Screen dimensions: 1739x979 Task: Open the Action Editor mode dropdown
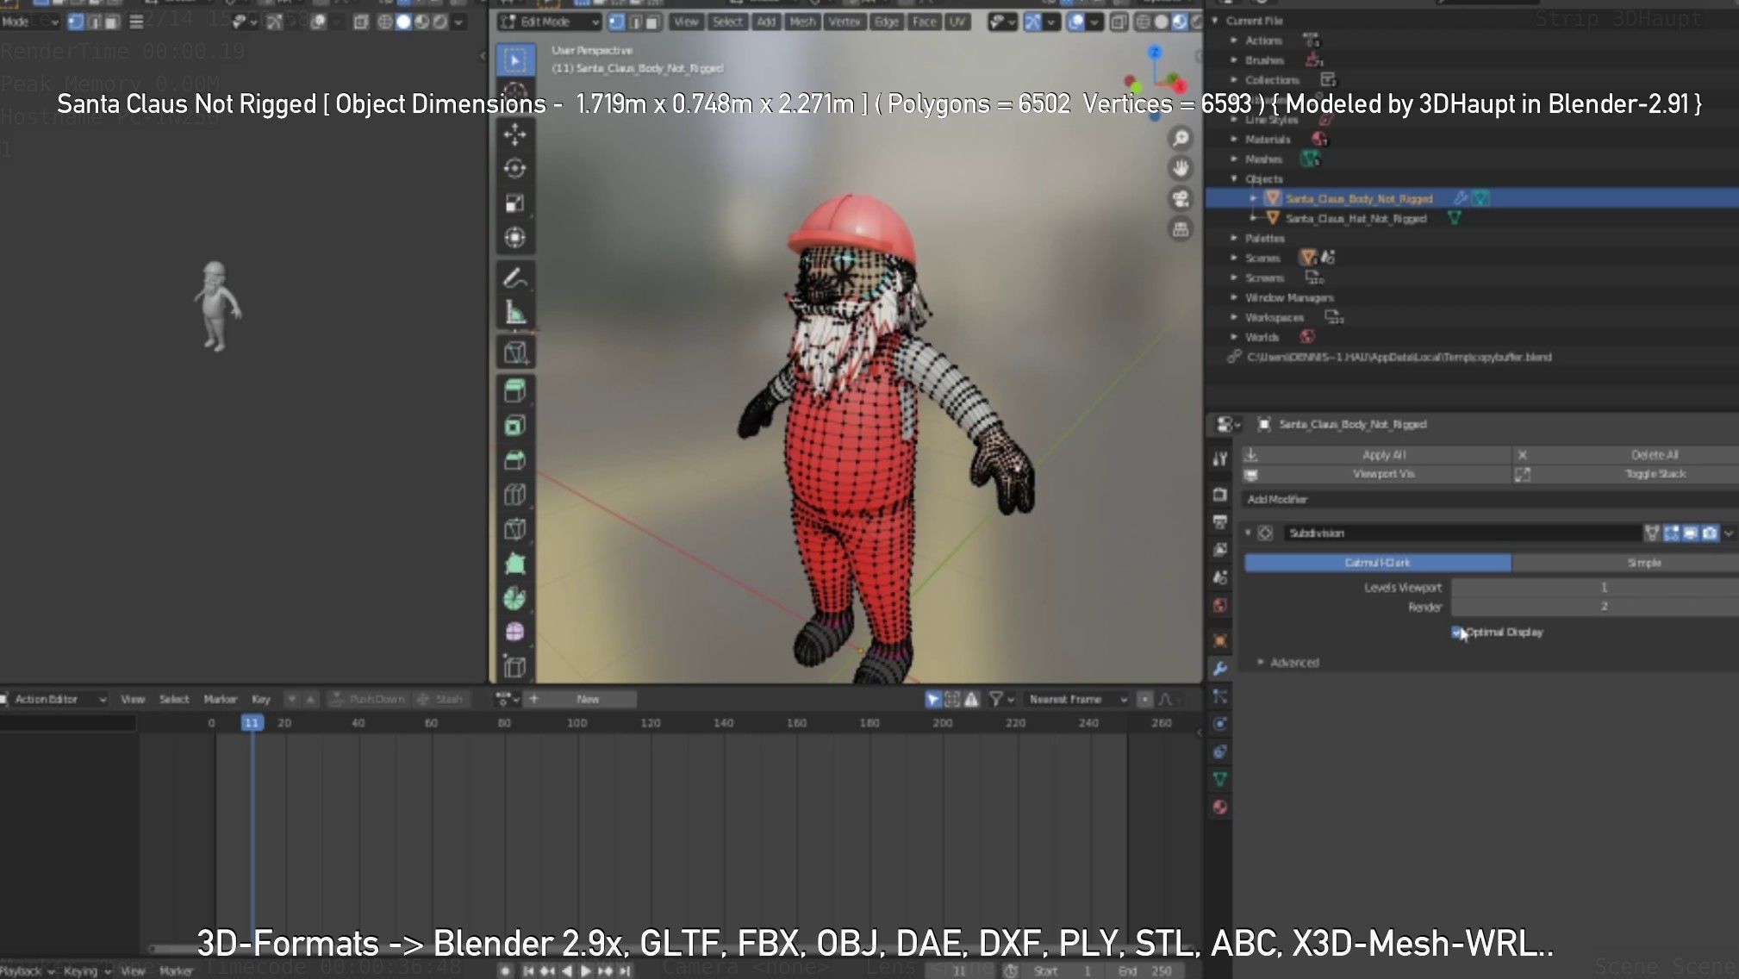pos(55,700)
